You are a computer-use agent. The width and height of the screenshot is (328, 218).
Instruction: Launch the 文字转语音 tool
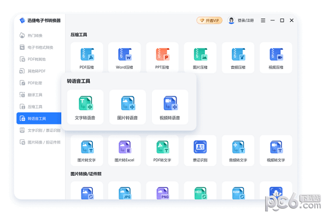[85, 107]
